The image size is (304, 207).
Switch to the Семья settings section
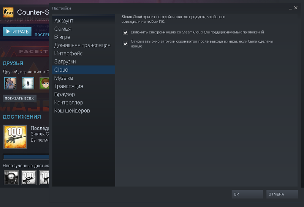(x=63, y=29)
